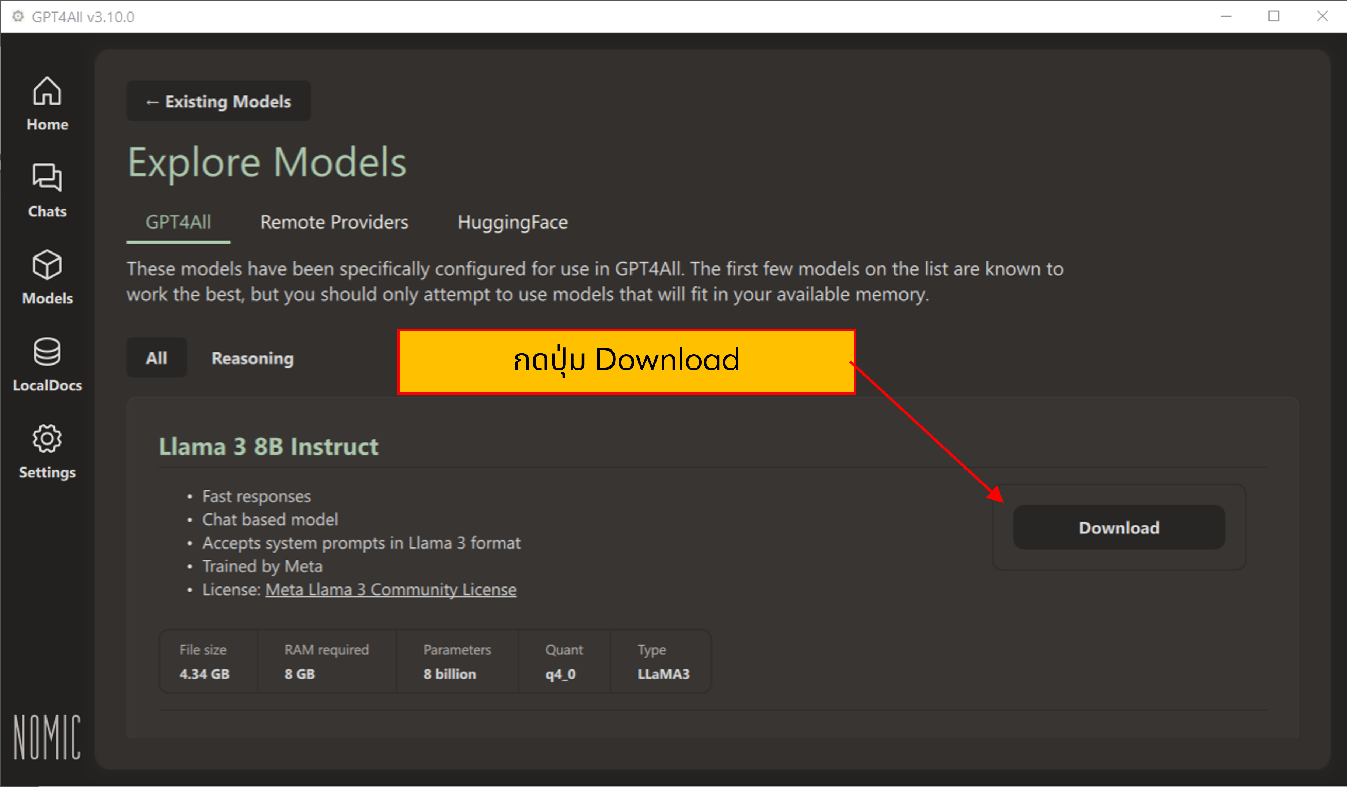Open LocalDocs from the sidebar

(47, 363)
